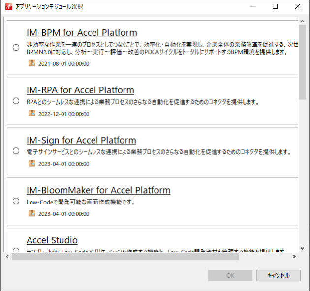
Task: Follow the IM-Sign for Accel Platform link
Action: tap(81, 140)
